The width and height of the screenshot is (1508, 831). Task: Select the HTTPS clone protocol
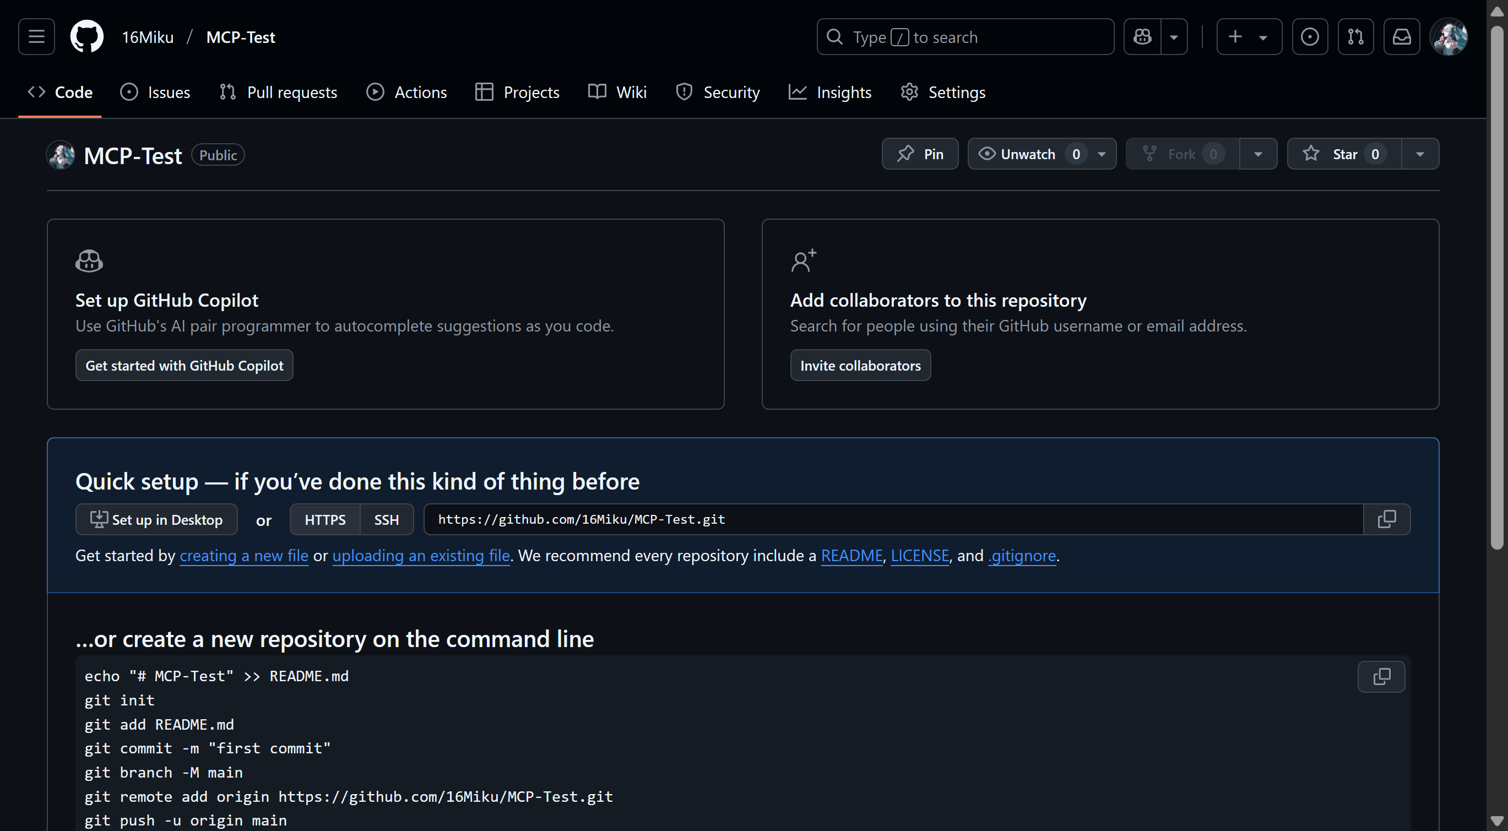(325, 520)
